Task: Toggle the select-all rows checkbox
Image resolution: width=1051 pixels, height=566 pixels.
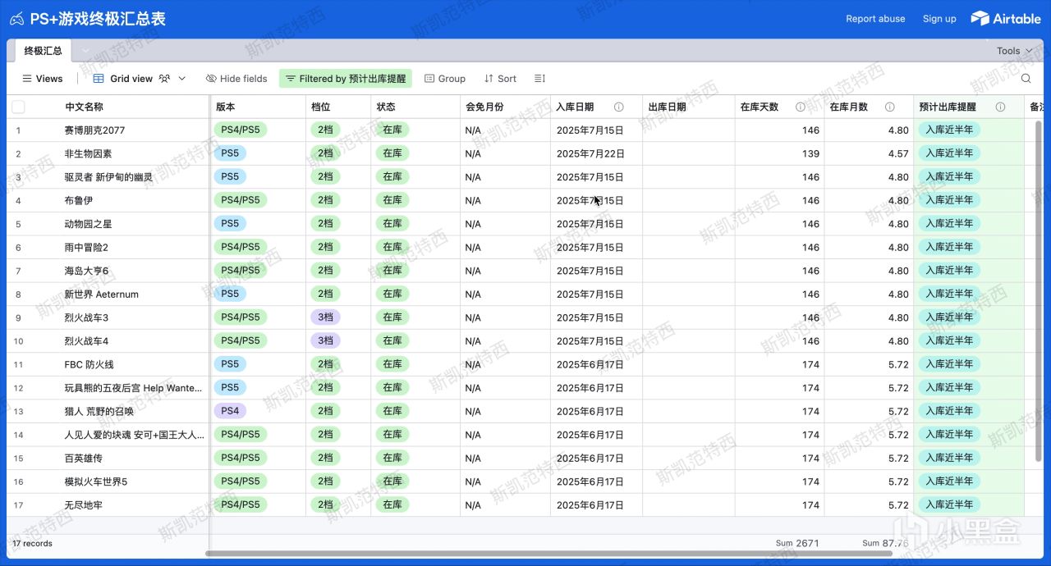Action: click(x=18, y=107)
